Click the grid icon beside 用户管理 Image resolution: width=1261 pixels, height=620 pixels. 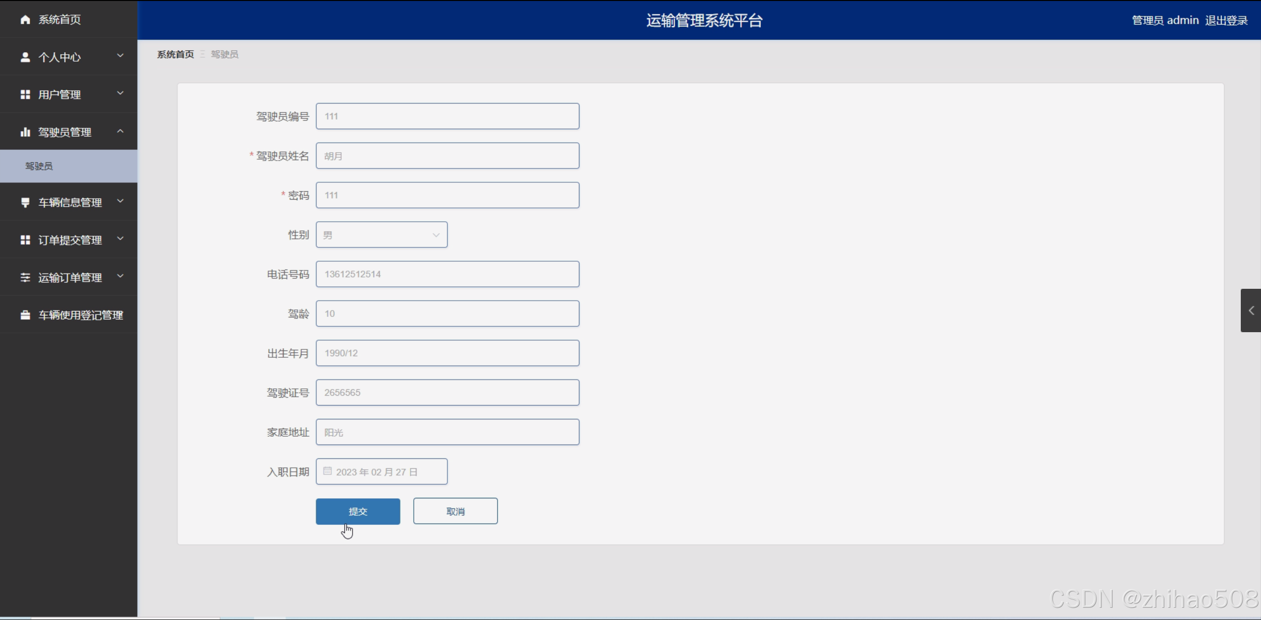click(25, 95)
